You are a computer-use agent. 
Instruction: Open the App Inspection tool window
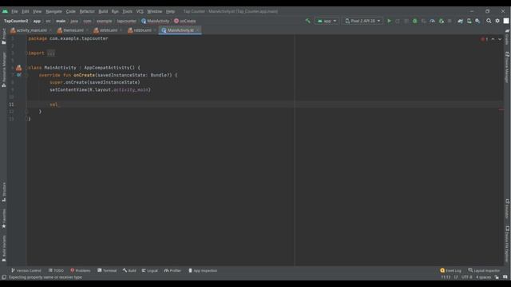tap(203, 270)
